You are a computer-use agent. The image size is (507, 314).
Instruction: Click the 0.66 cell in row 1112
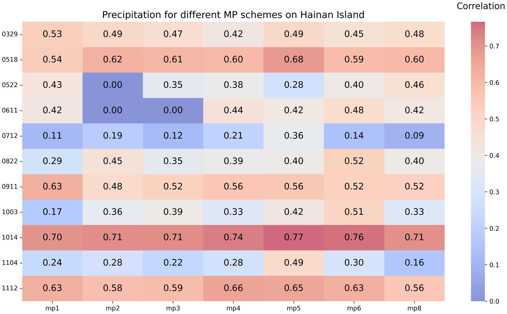pyautogui.click(x=233, y=288)
